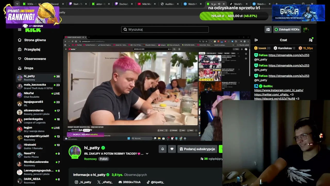Go to Strona główna in sidebar
The width and height of the screenshot is (330, 186).
pos(32,40)
